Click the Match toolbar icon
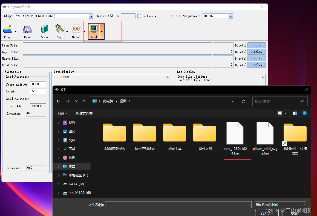 pyautogui.click(x=76, y=31)
